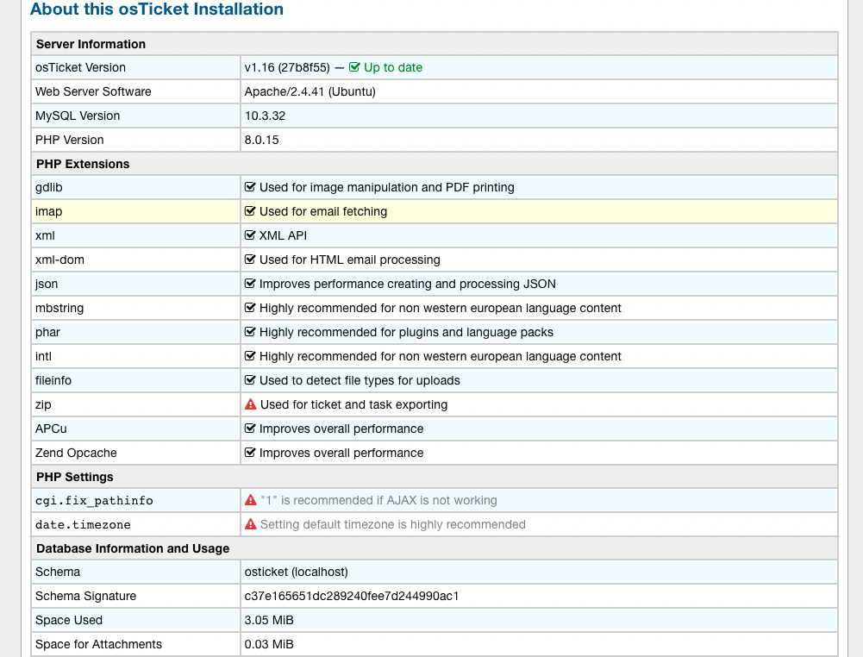The image size is (863, 657).
Task: Click the checkmark icon in the mbstring row
Action: coord(250,308)
